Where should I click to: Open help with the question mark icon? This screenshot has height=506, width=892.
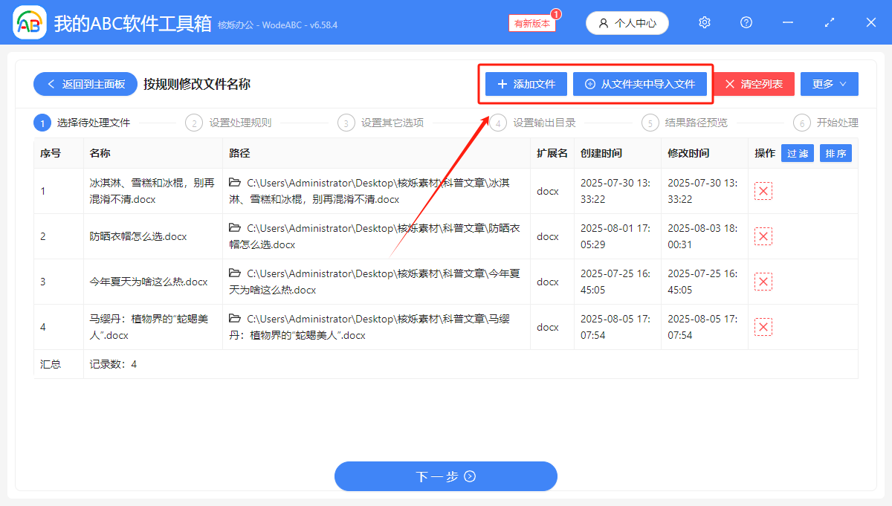[x=746, y=22]
